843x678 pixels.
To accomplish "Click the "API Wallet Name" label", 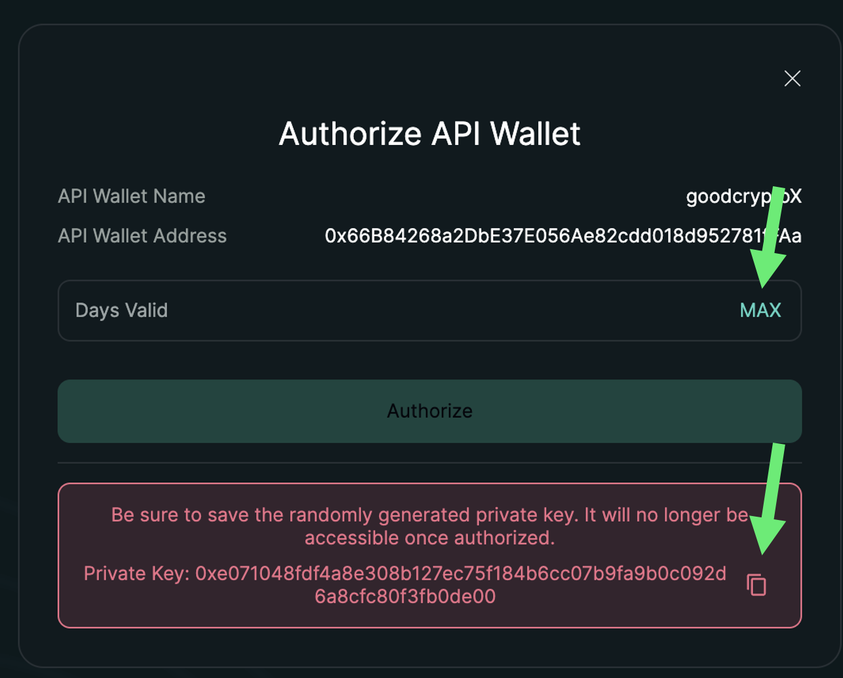I will click(131, 196).
